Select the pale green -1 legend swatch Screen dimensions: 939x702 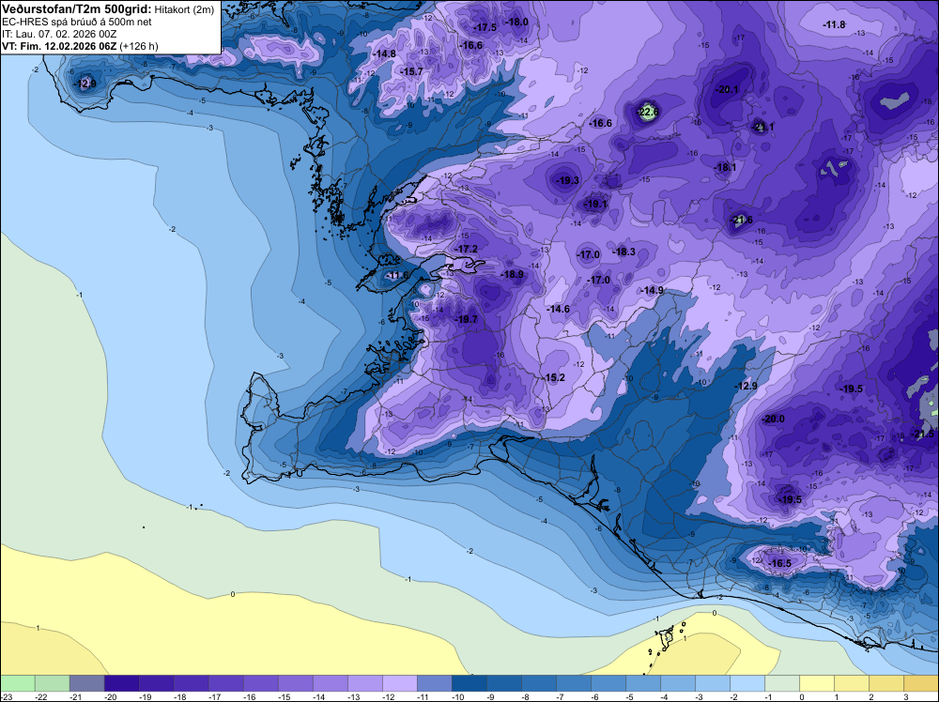(x=782, y=683)
